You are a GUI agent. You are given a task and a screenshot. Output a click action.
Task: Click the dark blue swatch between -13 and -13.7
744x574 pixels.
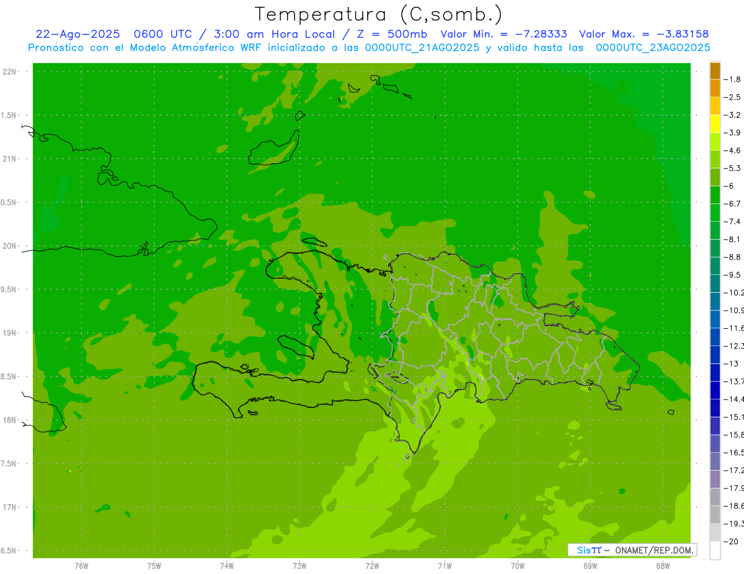(x=715, y=373)
